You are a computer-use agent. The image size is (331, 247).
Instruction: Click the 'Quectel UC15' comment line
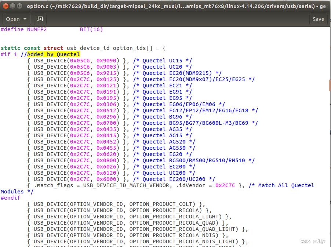[x=162, y=61]
